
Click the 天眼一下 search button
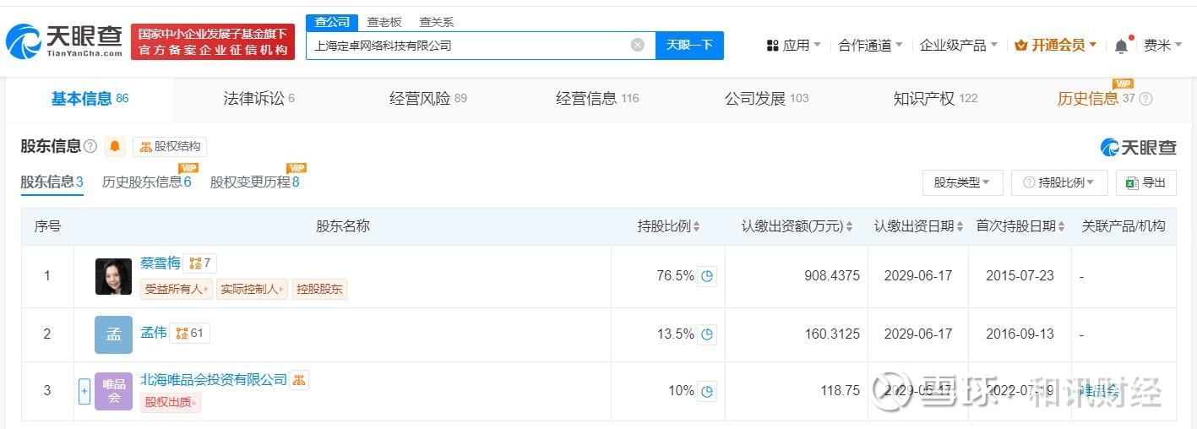(689, 46)
